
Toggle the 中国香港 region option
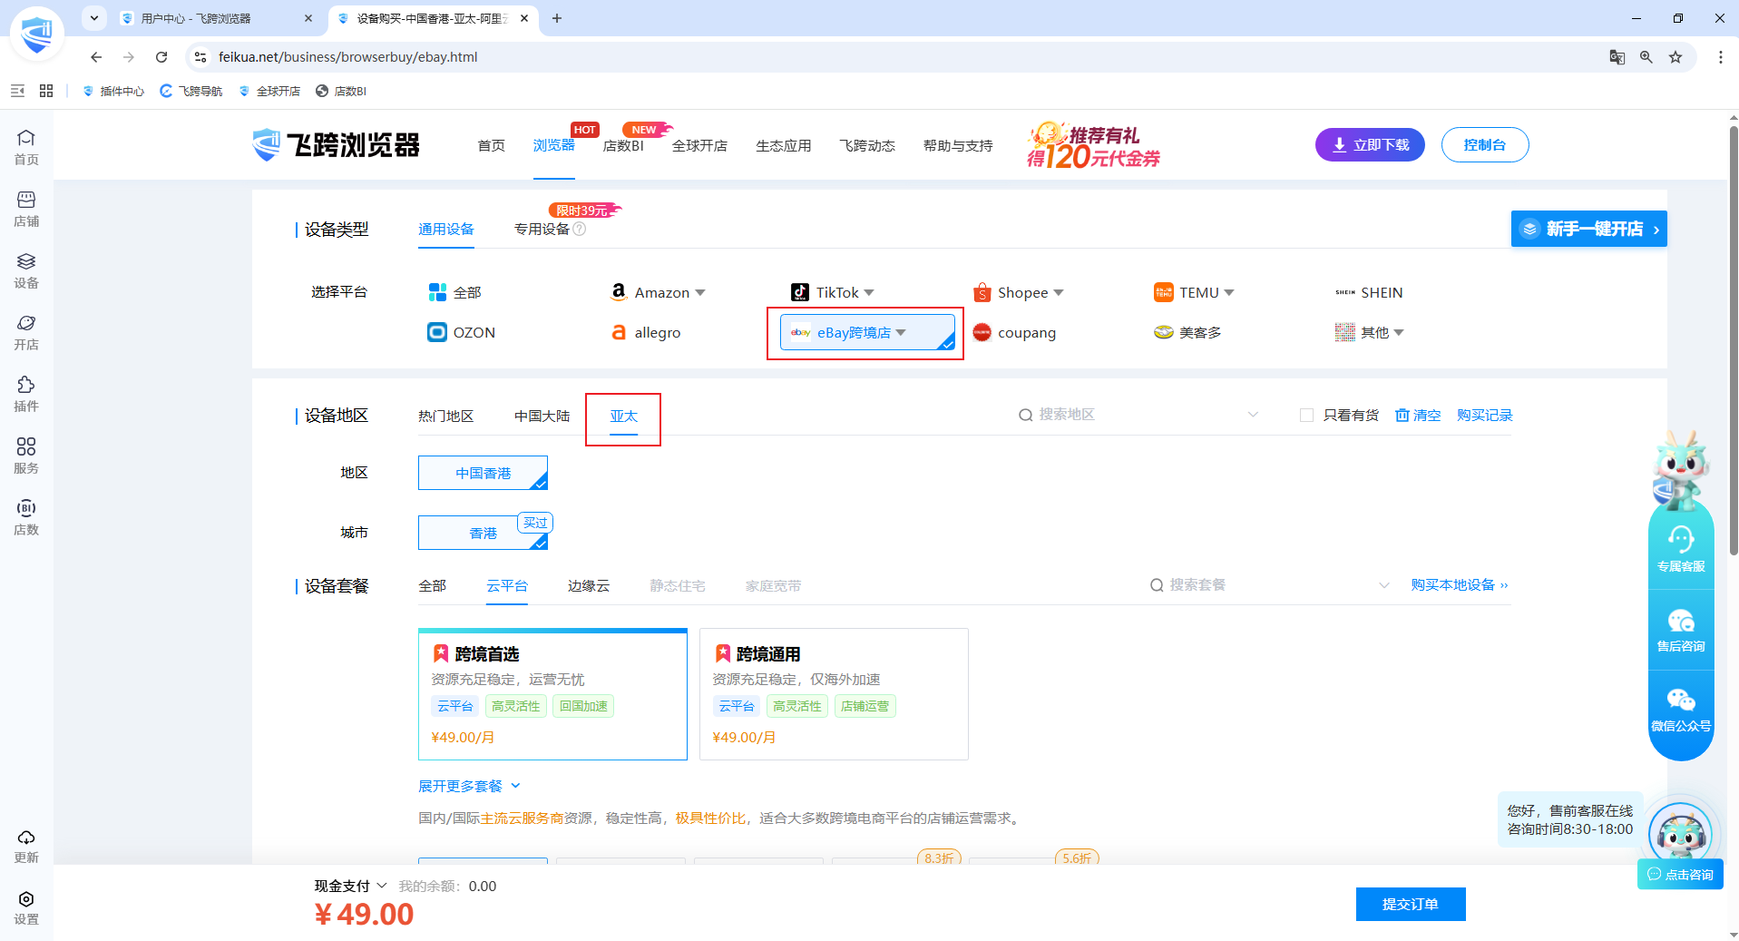[x=483, y=473]
